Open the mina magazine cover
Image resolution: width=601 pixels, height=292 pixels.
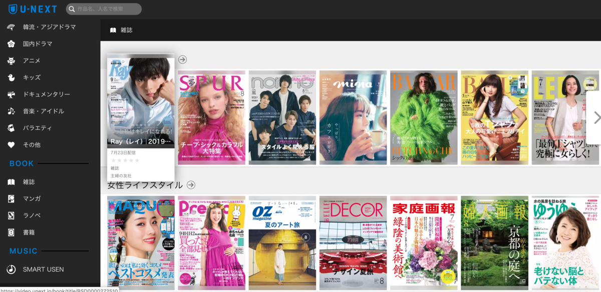pos(353,117)
